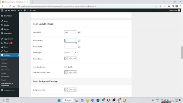Open the WordPress logo menu
Viewport: 183px width, 103px height.
tap(2, 11)
